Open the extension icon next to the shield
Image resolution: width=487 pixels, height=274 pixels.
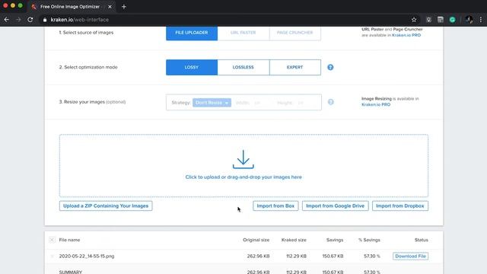[x=441, y=20]
